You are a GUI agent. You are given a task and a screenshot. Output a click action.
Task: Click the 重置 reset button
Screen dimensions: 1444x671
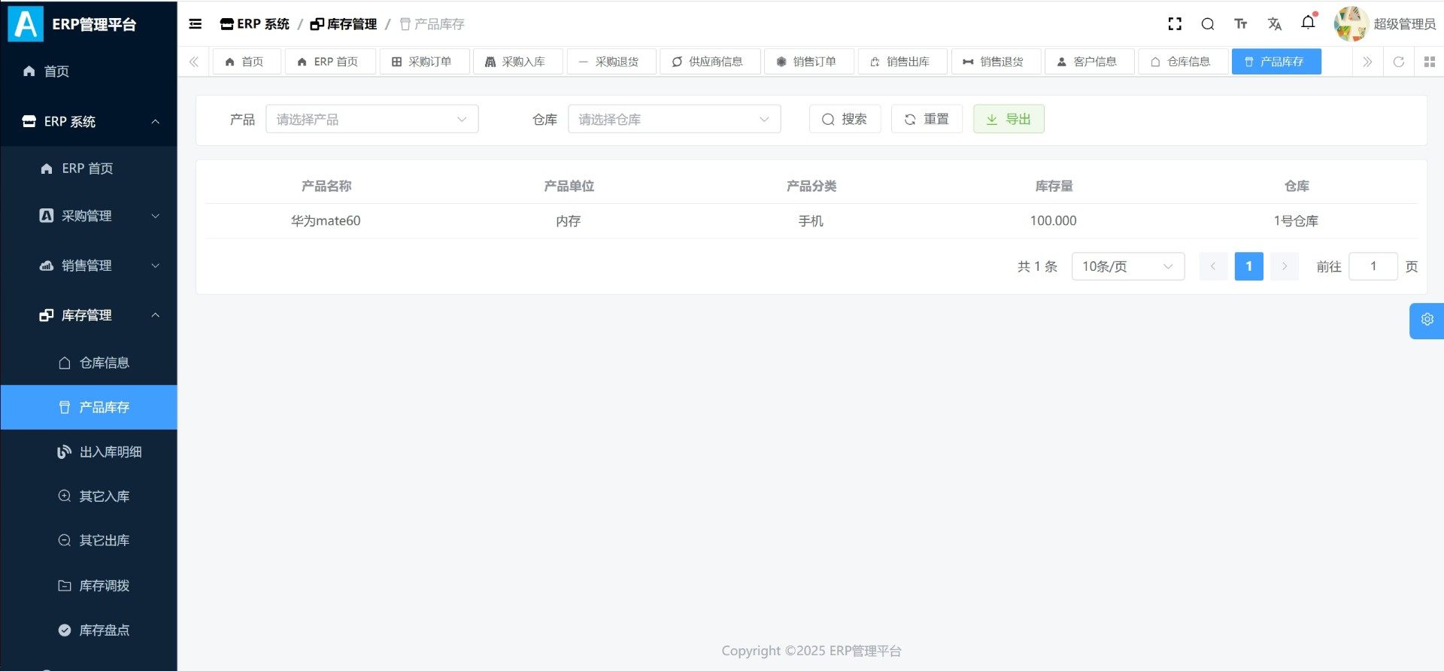coord(927,119)
